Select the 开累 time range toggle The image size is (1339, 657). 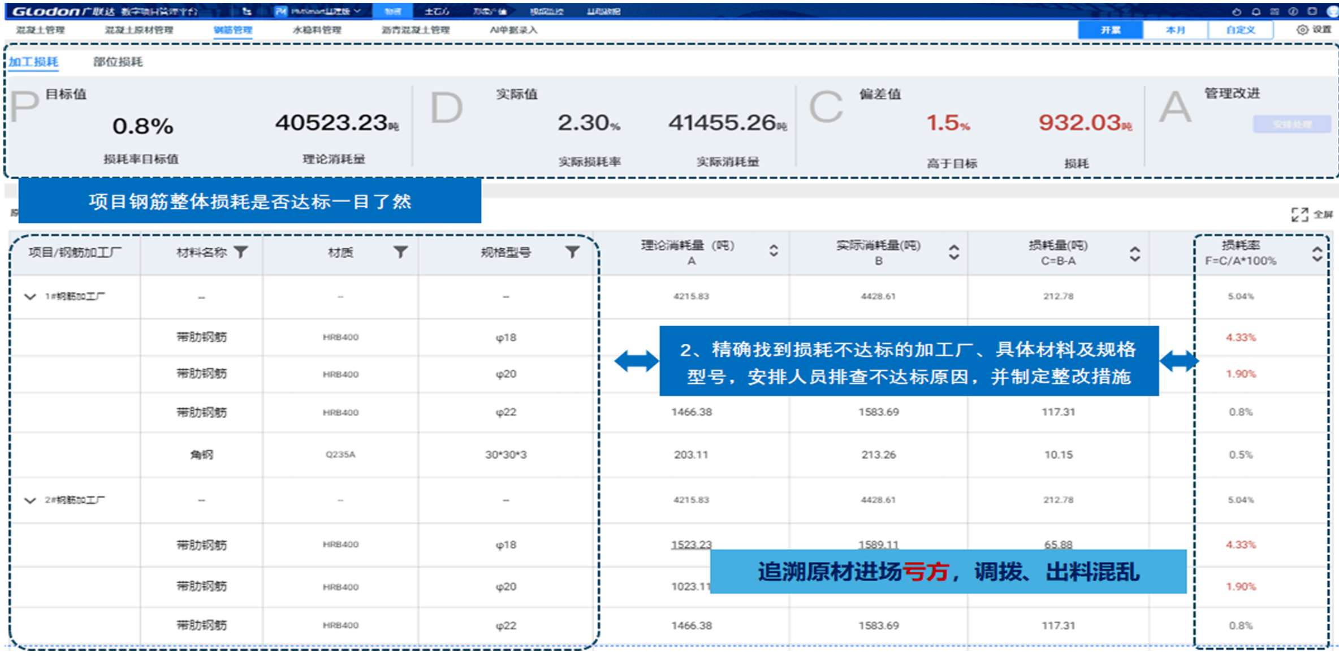click(1110, 30)
